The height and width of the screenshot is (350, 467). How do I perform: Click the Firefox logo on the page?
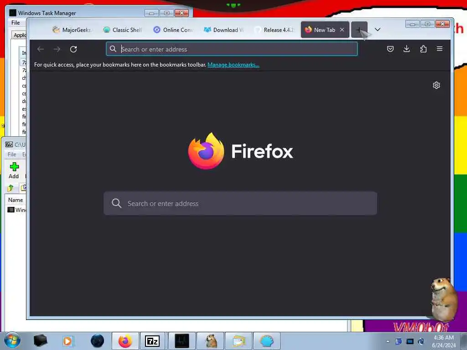pyautogui.click(x=206, y=151)
